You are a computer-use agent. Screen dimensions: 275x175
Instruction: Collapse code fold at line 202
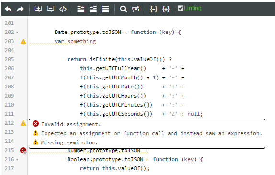(x=17, y=33)
